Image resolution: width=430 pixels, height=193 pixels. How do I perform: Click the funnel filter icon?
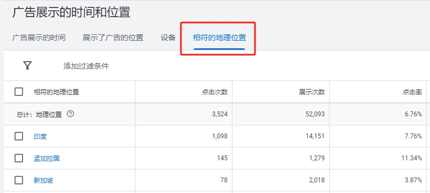(27, 66)
